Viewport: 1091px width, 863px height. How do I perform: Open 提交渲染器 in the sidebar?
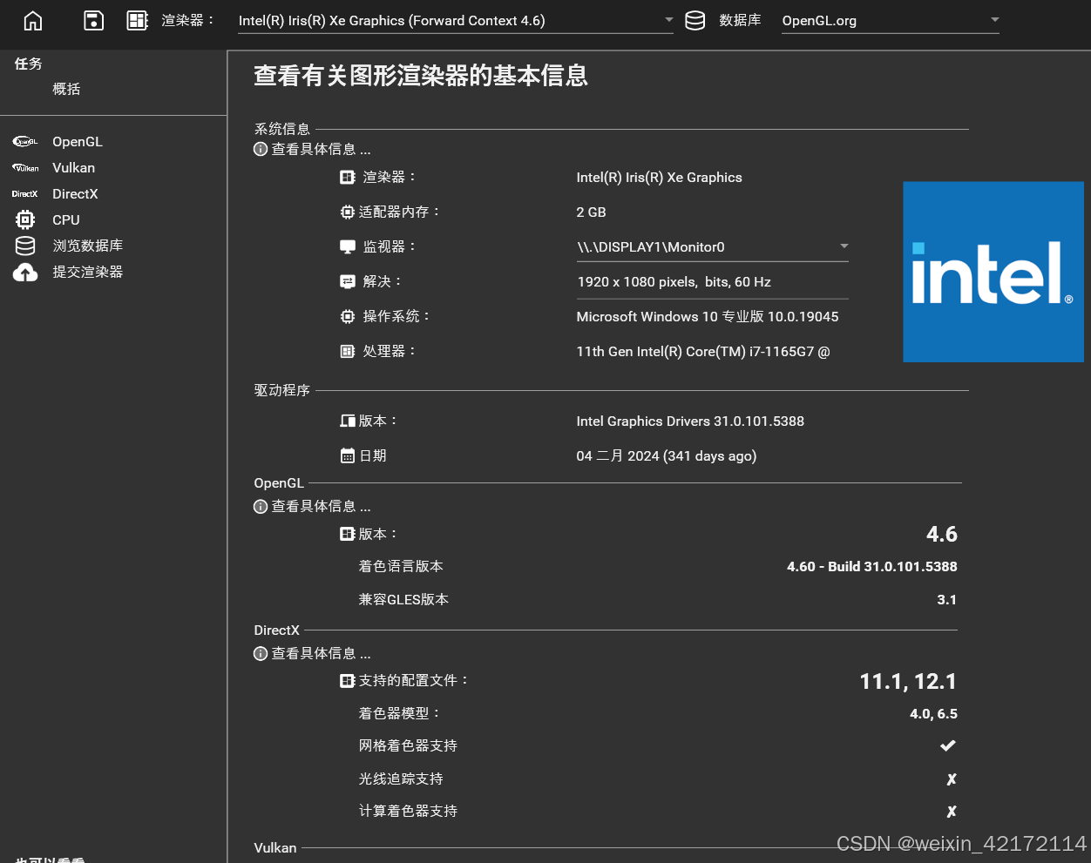(x=88, y=273)
